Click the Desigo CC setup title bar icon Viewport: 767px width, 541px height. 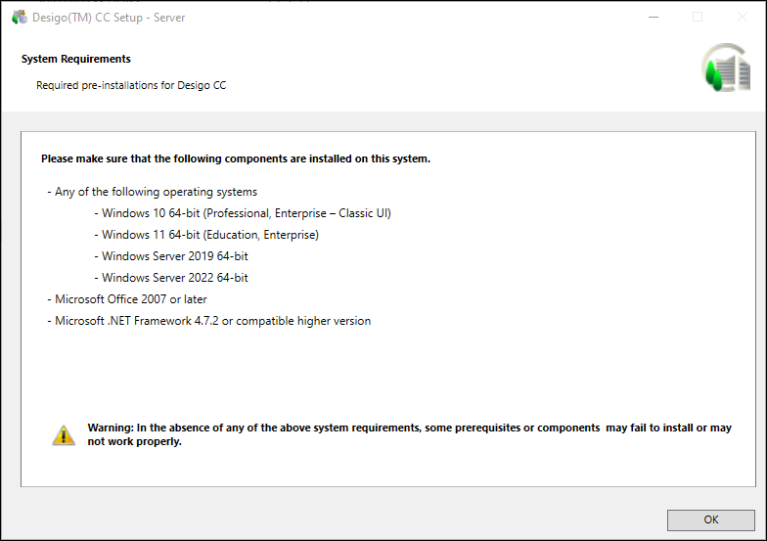pyautogui.click(x=19, y=17)
